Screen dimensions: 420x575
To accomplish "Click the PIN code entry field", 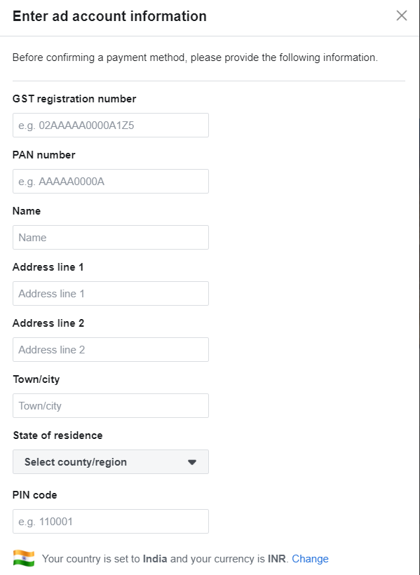I will tap(110, 521).
